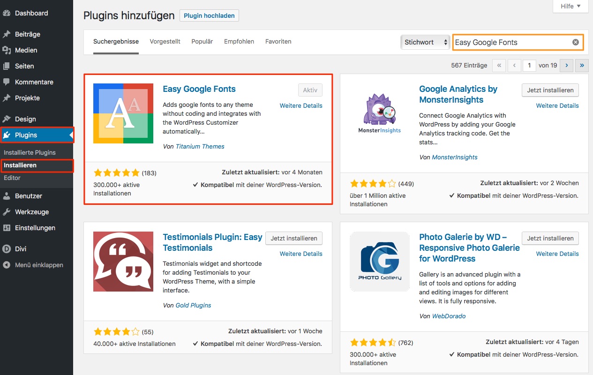The height and width of the screenshot is (375, 593).
Task: Click the Easy Google Fonts star rating
Action: 116,172
